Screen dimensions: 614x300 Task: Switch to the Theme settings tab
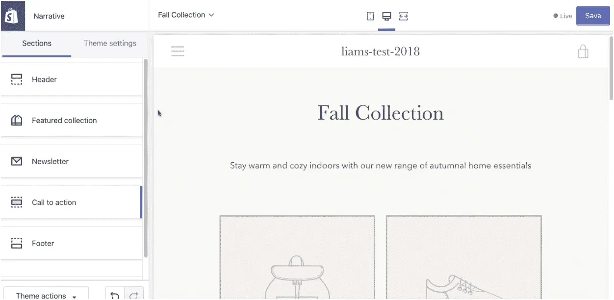point(109,43)
